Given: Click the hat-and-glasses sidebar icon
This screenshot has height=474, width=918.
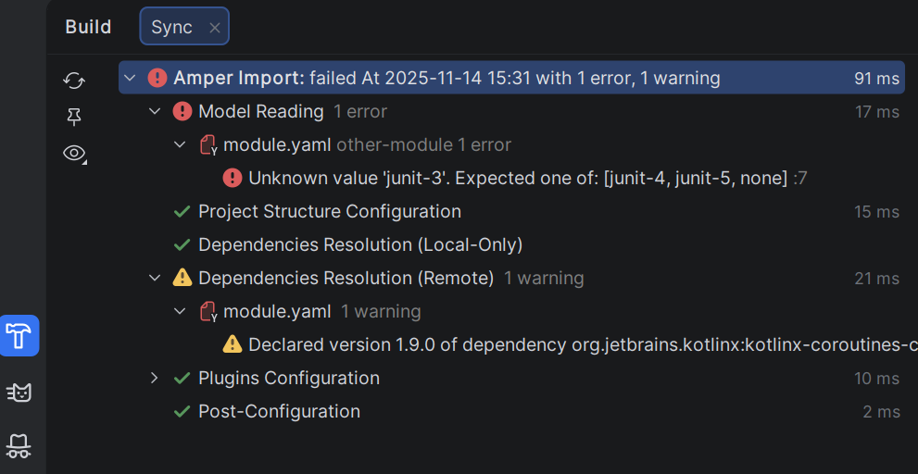Looking at the screenshot, I should 19,447.
